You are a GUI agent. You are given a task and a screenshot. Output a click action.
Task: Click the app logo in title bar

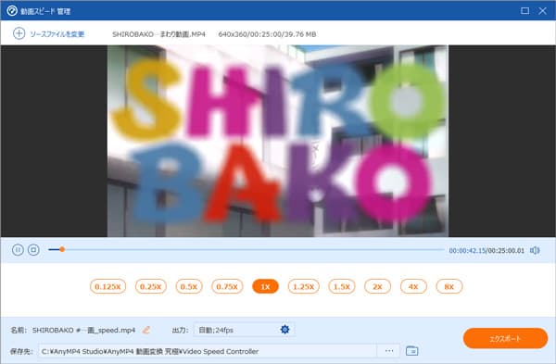point(12,10)
